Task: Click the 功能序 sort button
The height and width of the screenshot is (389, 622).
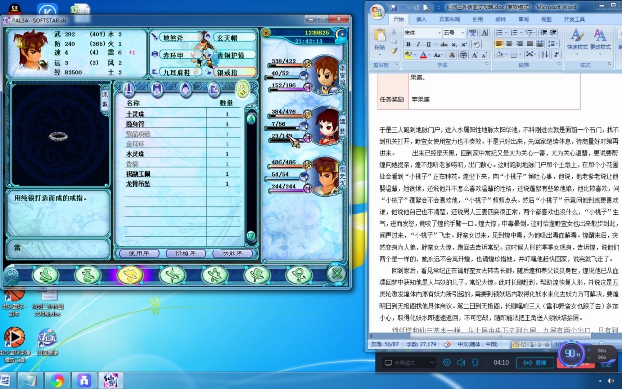Action: 233,253
